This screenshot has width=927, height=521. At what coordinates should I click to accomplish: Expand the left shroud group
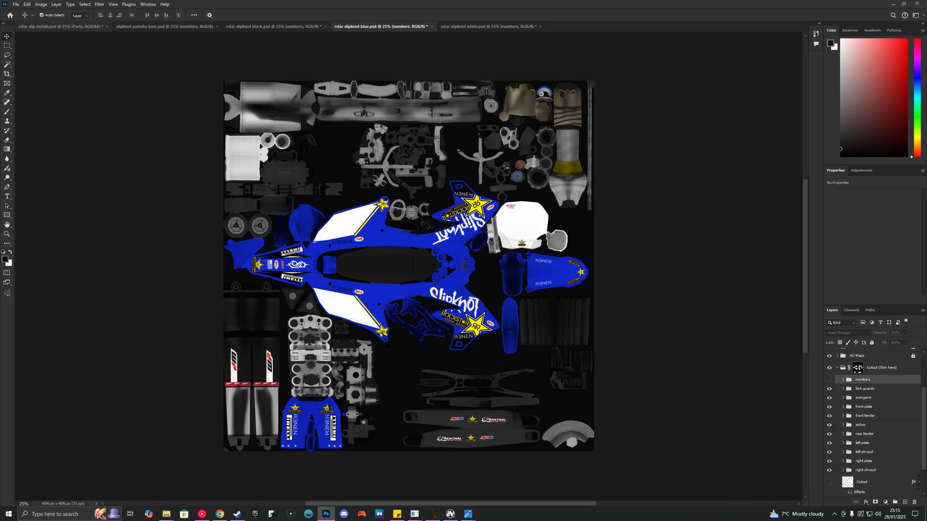tap(843, 452)
